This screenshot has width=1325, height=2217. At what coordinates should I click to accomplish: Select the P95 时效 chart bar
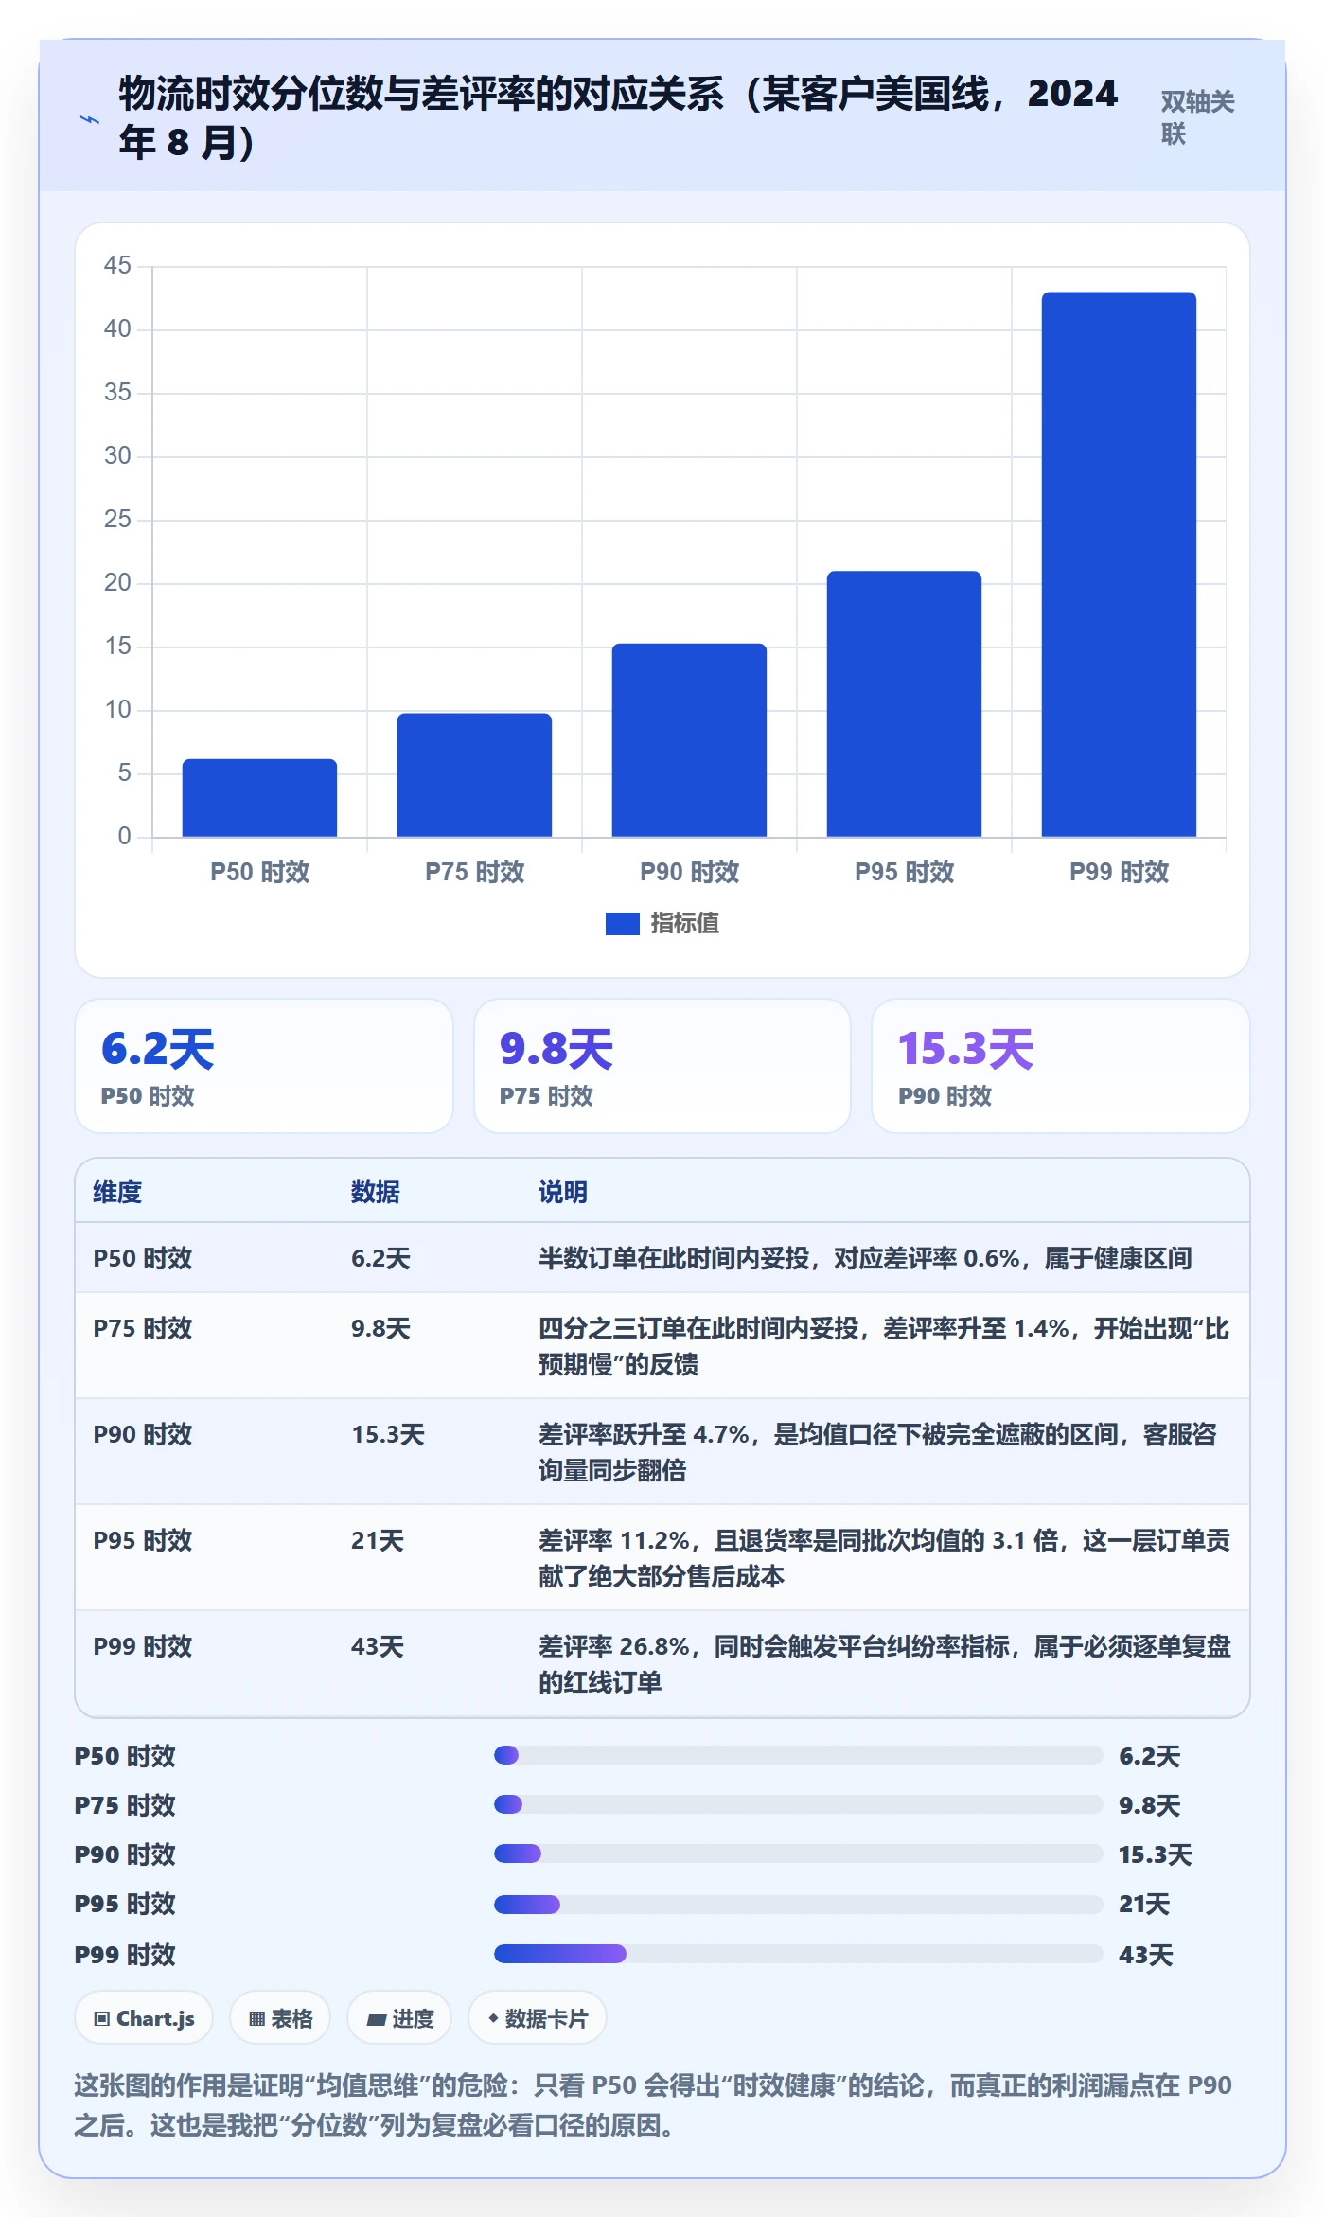(x=904, y=703)
